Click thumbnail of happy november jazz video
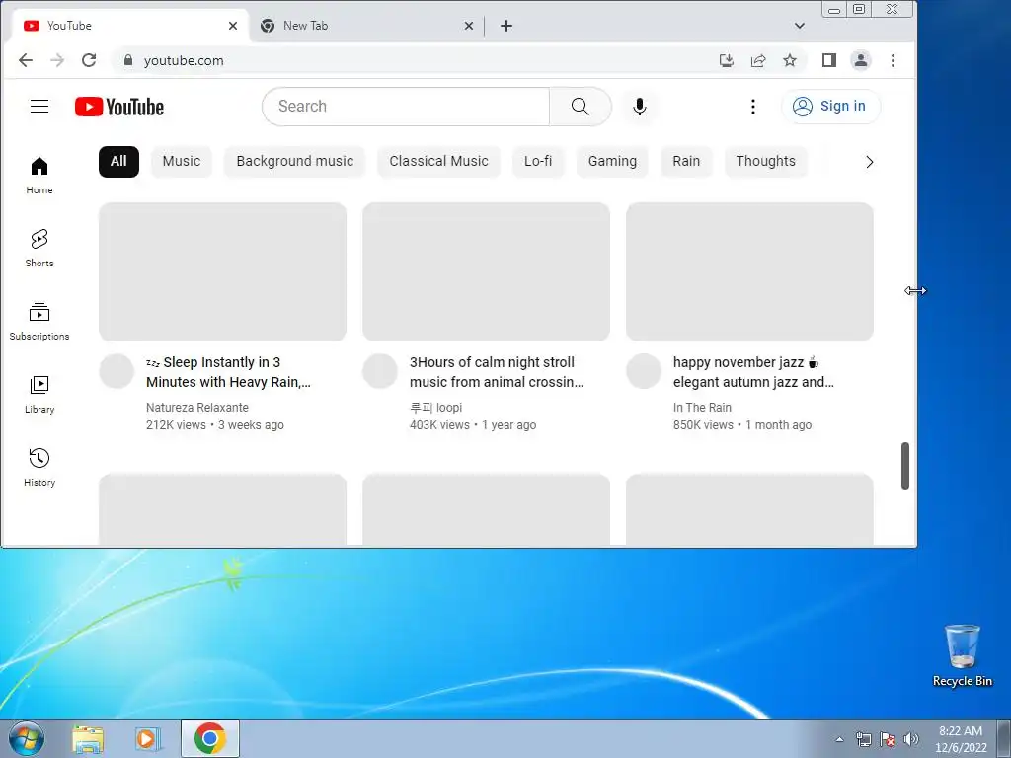This screenshot has width=1011, height=758. (x=750, y=271)
